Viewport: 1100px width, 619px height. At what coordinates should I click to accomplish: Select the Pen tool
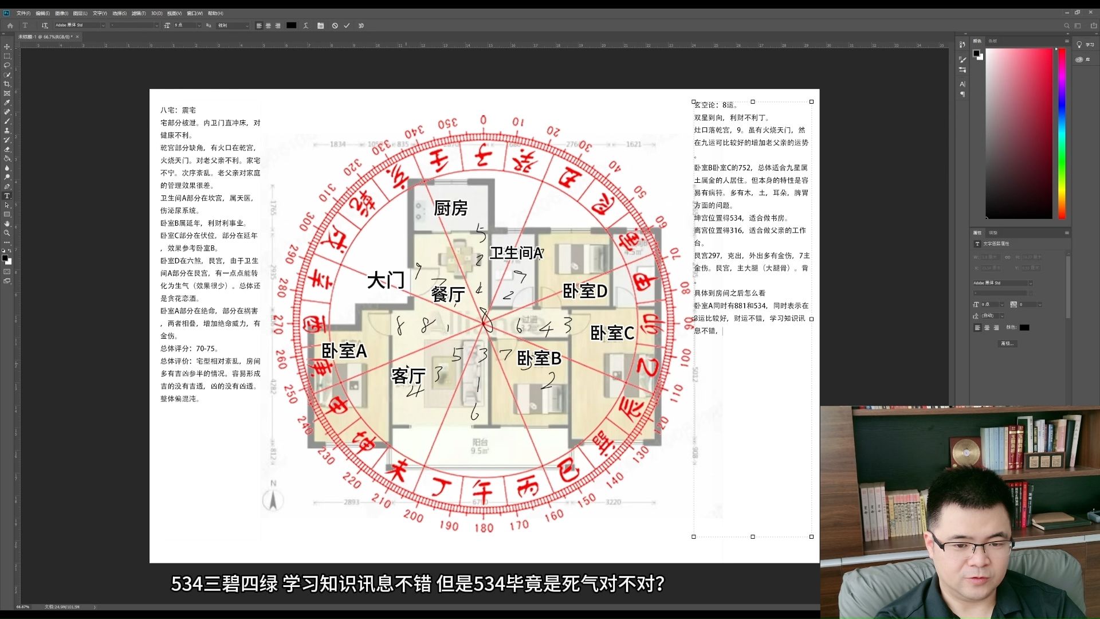click(x=7, y=187)
